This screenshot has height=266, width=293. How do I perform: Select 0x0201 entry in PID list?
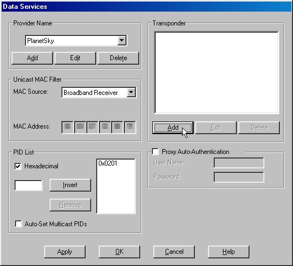(x=108, y=163)
